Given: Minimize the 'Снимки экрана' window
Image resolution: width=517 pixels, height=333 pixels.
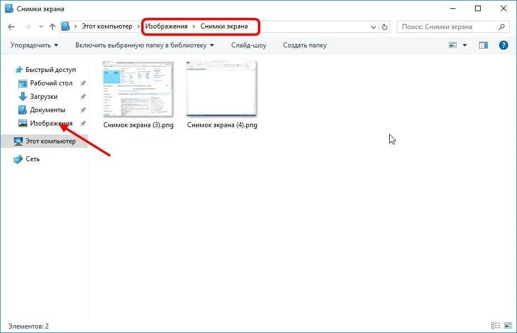Looking at the screenshot, I should 453,8.
